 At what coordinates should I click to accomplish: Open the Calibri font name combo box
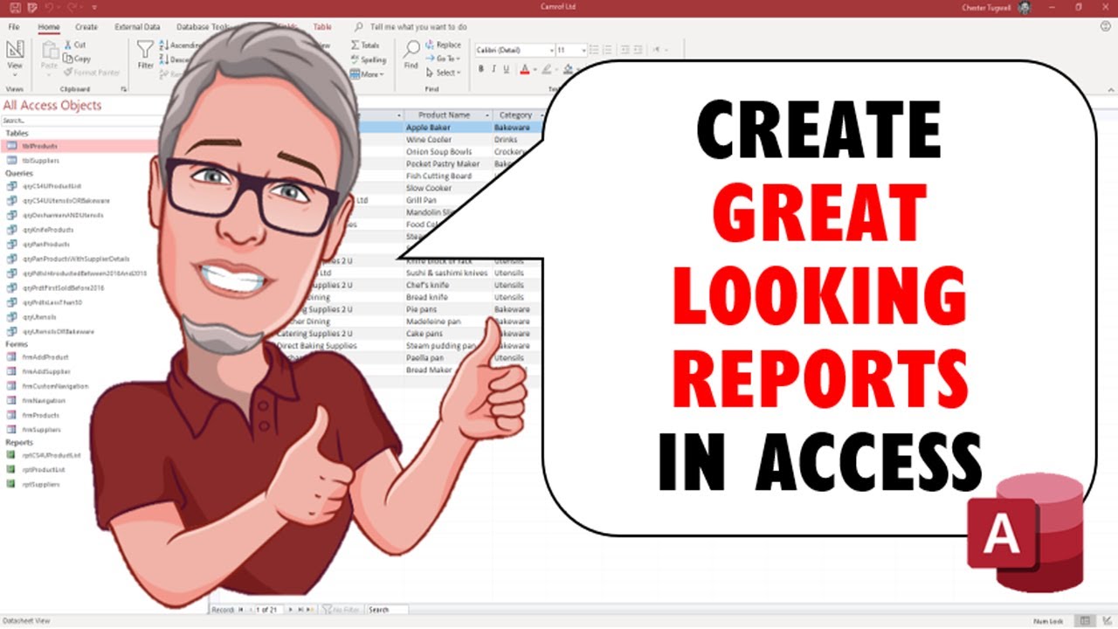coord(515,50)
